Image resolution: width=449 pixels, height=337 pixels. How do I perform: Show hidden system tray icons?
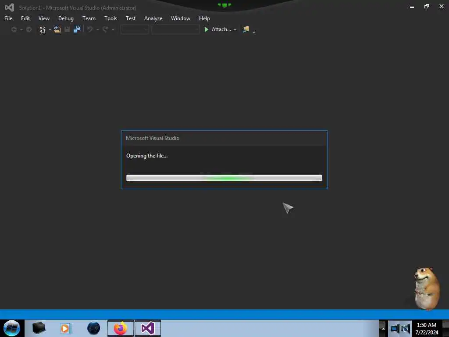click(x=383, y=328)
